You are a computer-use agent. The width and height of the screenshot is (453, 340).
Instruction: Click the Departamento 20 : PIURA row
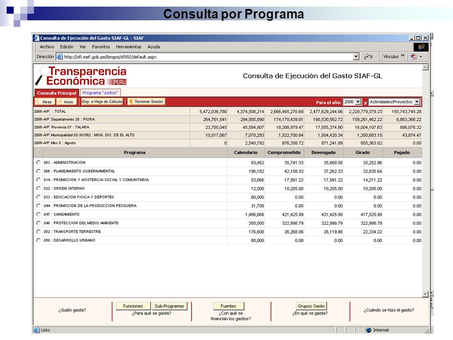[x=227, y=119]
